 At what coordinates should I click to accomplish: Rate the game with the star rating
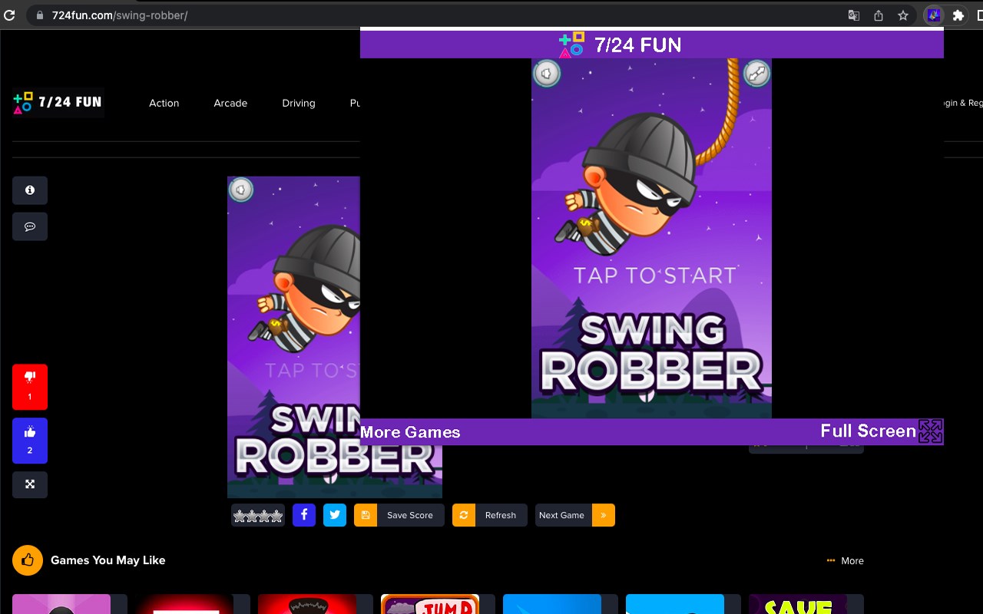click(x=258, y=516)
